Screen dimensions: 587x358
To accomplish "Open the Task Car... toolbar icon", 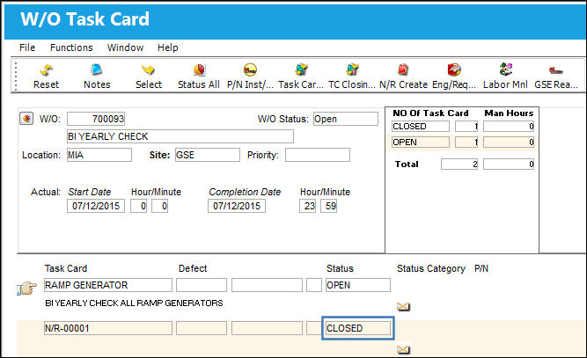I will (x=301, y=69).
